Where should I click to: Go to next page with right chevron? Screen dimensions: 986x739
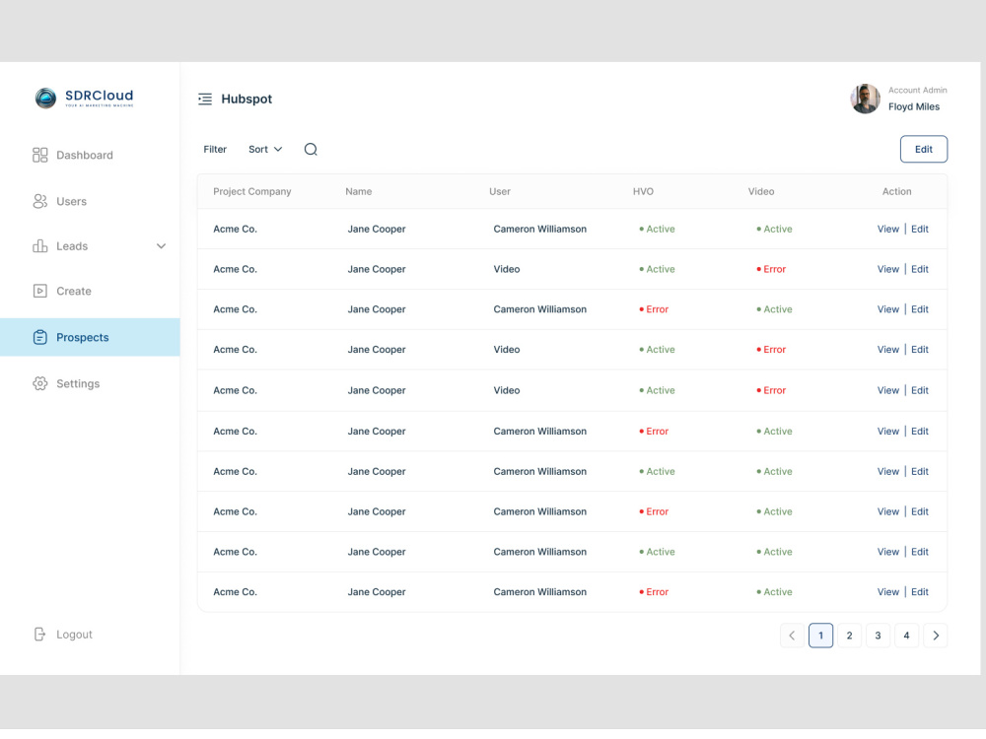(x=936, y=636)
